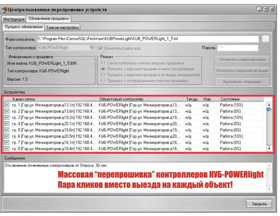280x216 pixels.
Task: Click the Состояние column header
Action: click(x=241, y=99)
